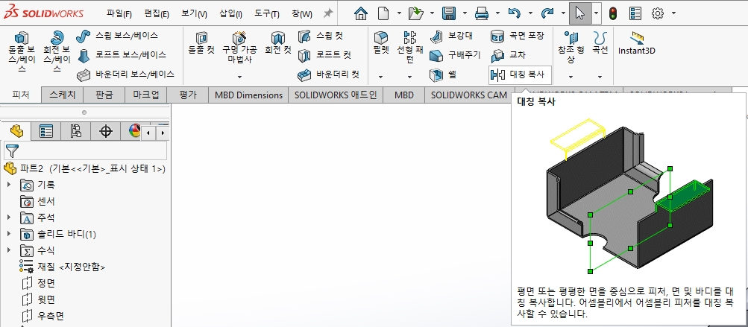748x327 pixels.
Task: Expand the dropdown under Linear Pattern
Action: click(409, 76)
